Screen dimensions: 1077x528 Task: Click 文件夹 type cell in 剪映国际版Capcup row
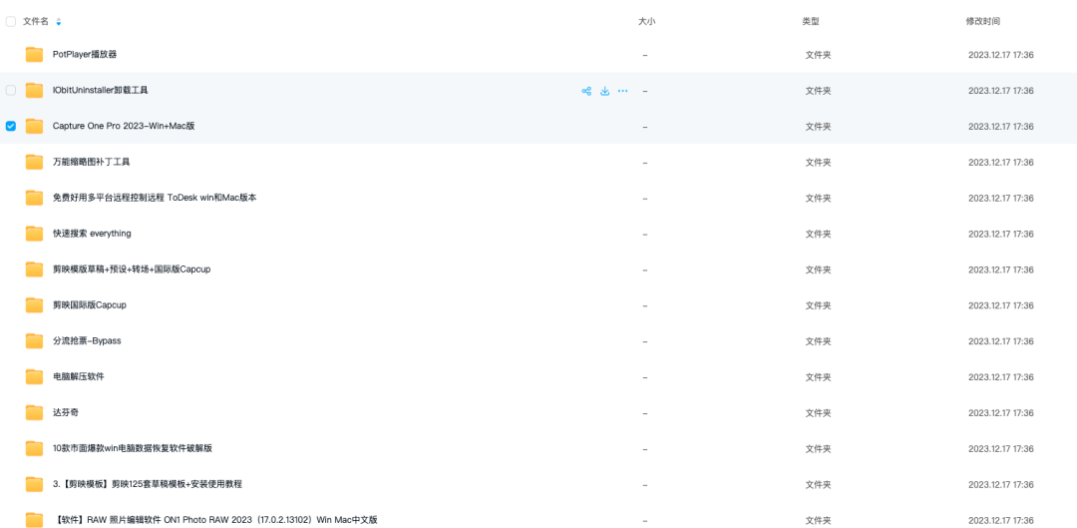[x=818, y=305]
